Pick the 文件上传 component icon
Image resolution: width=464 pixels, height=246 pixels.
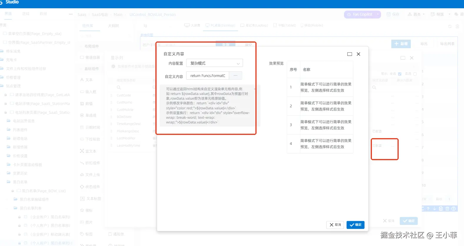[82, 175]
